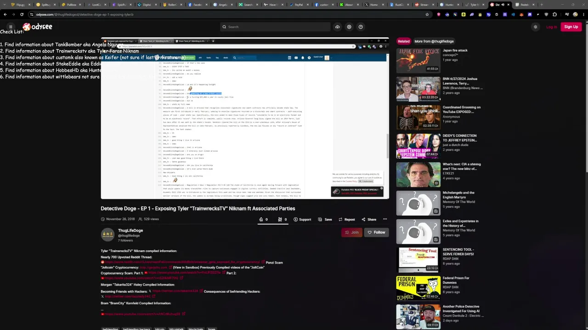The image size is (588, 330).
Task: Click the Odysee search field
Action: tap(275, 27)
